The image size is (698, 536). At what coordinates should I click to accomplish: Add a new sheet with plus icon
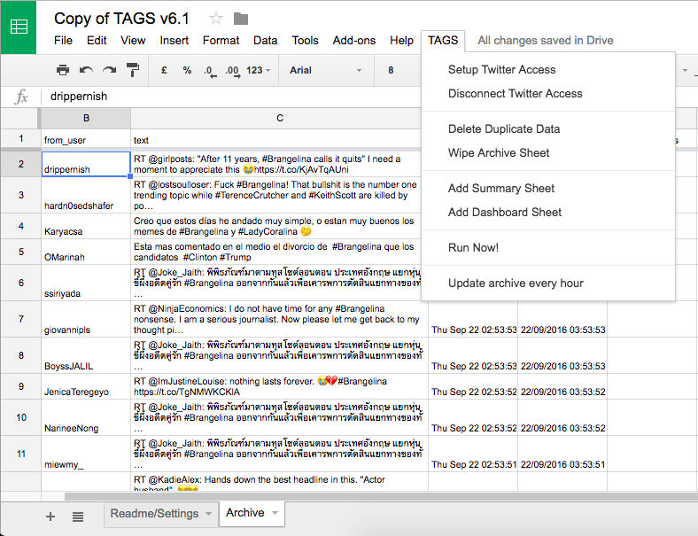click(50, 517)
